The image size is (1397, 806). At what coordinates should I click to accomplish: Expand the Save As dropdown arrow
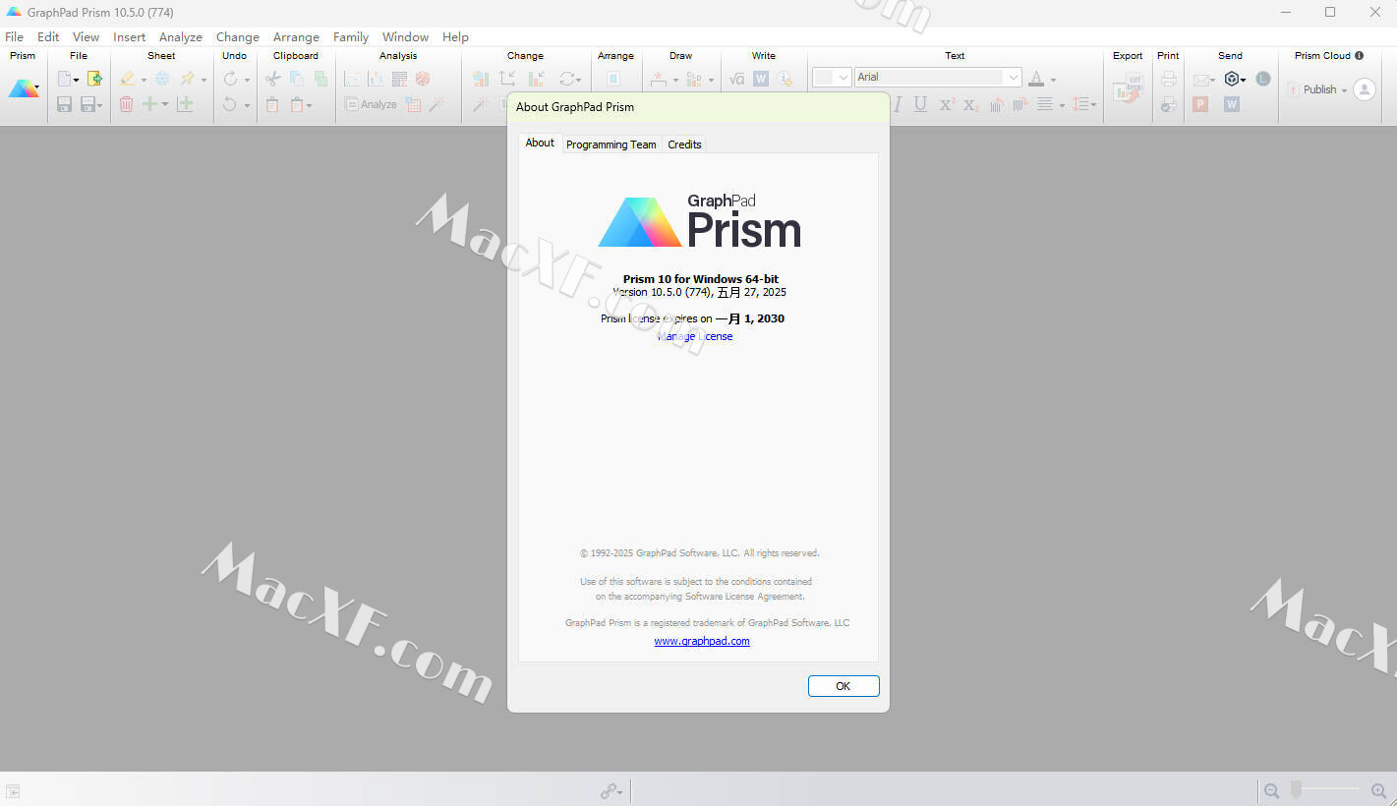99,105
